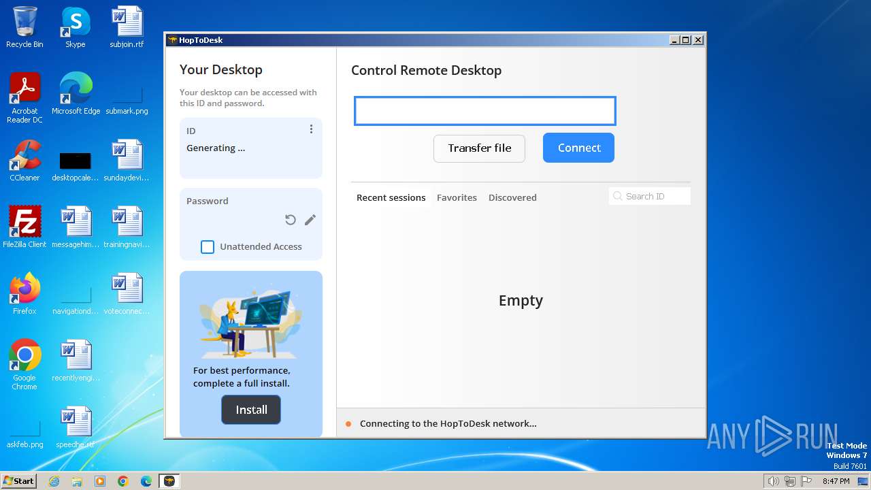
Task: Select the messagehim... document file
Action: pos(76,227)
